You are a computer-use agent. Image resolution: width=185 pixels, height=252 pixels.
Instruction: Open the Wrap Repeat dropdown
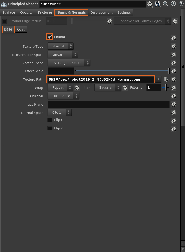60,88
